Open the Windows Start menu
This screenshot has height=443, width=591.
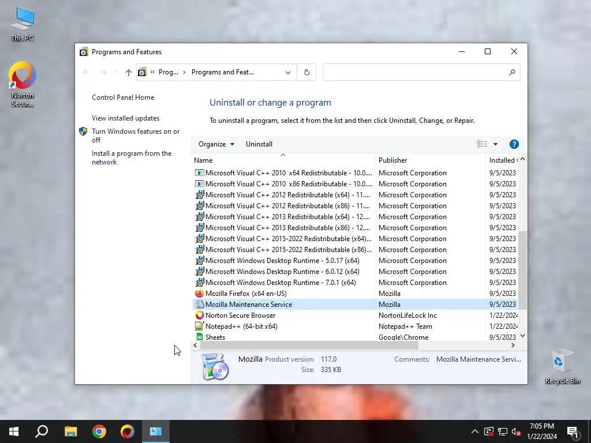[x=14, y=431]
